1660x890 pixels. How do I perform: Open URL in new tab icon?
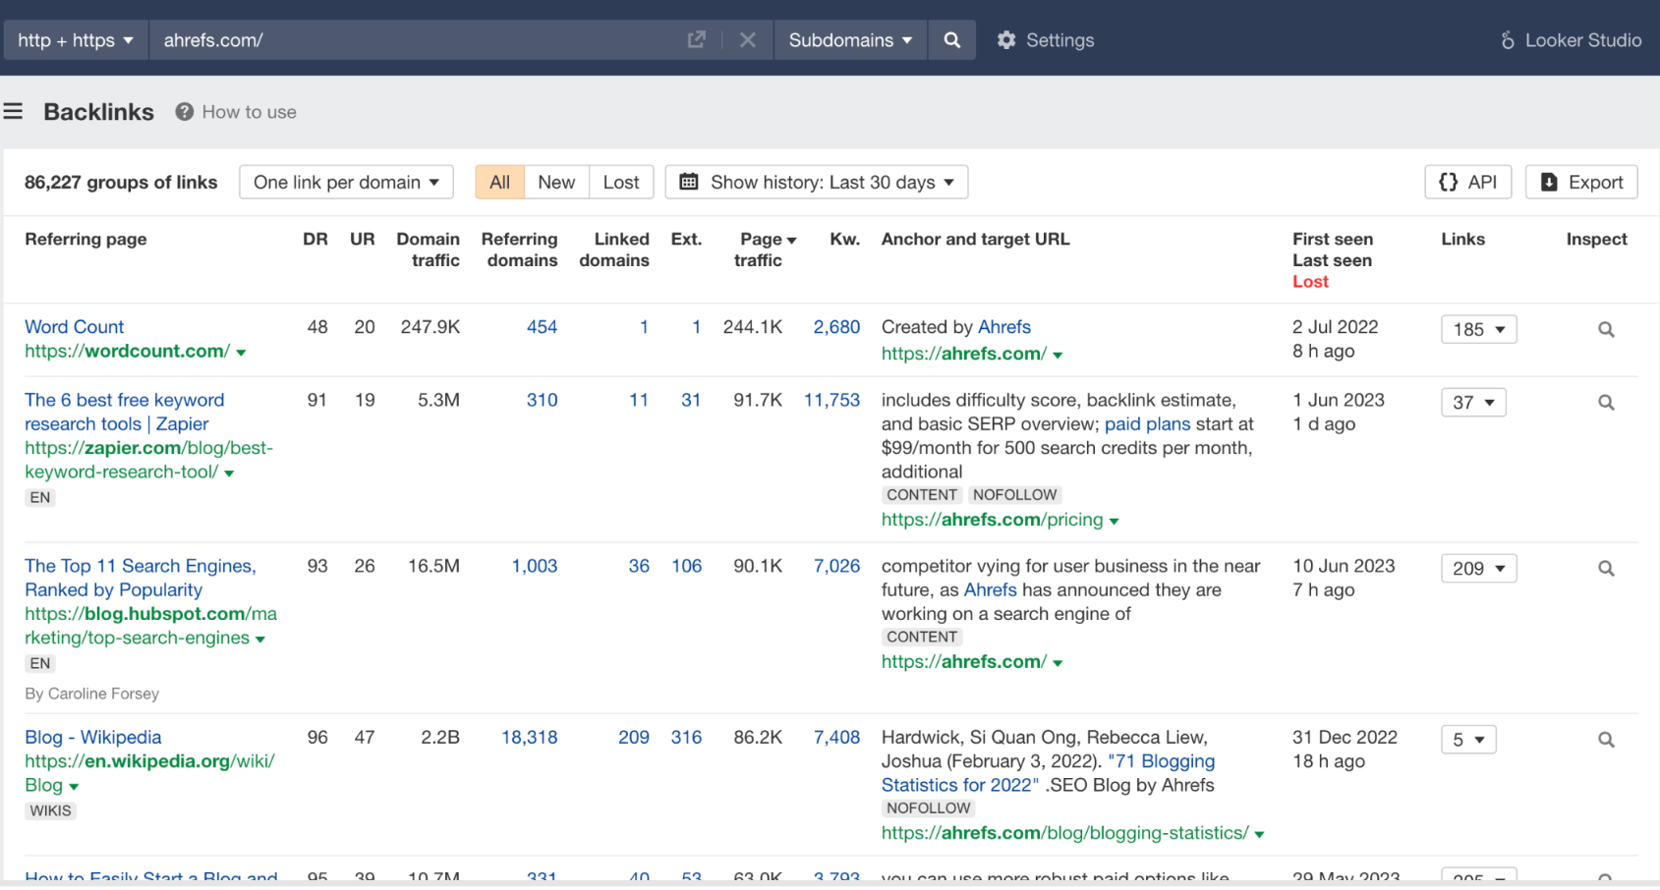(696, 40)
